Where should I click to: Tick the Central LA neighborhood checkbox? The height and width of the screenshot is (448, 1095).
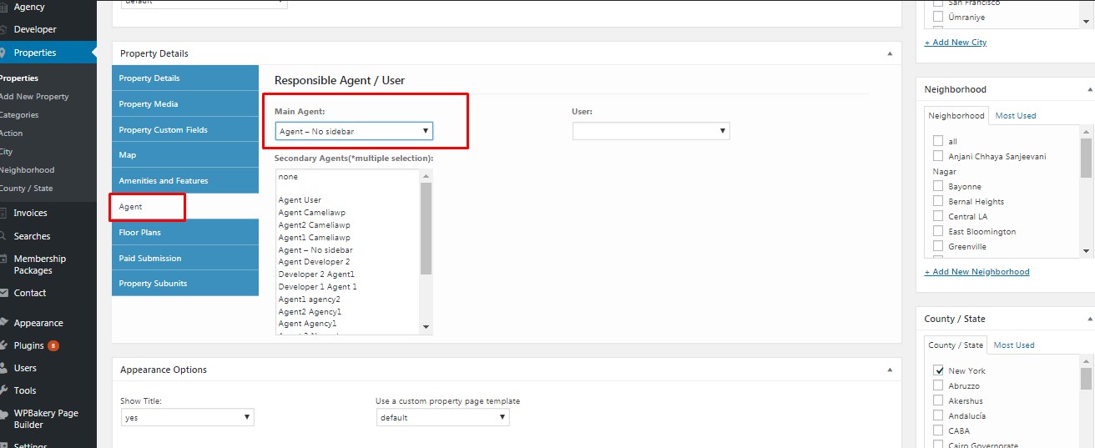(x=938, y=216)
